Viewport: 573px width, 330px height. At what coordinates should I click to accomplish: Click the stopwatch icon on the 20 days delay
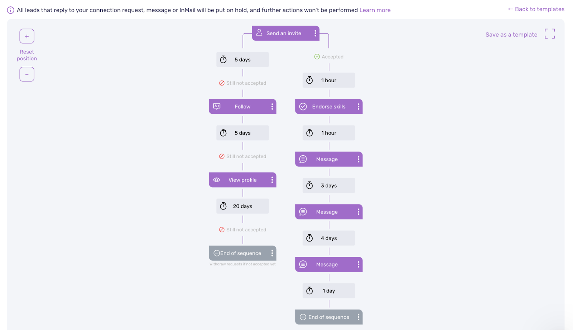223,206
